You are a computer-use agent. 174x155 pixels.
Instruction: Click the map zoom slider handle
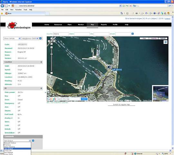52,54
